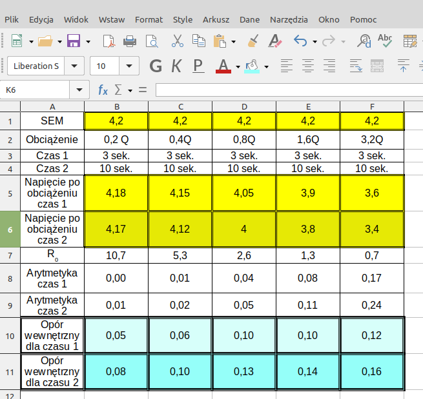Click the Sum sigma icon
Image resolution: width=423 pixels, height=399 pixels.
coord(118,90)
